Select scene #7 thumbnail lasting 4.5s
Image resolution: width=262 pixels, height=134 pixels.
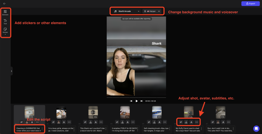point(221,112)
